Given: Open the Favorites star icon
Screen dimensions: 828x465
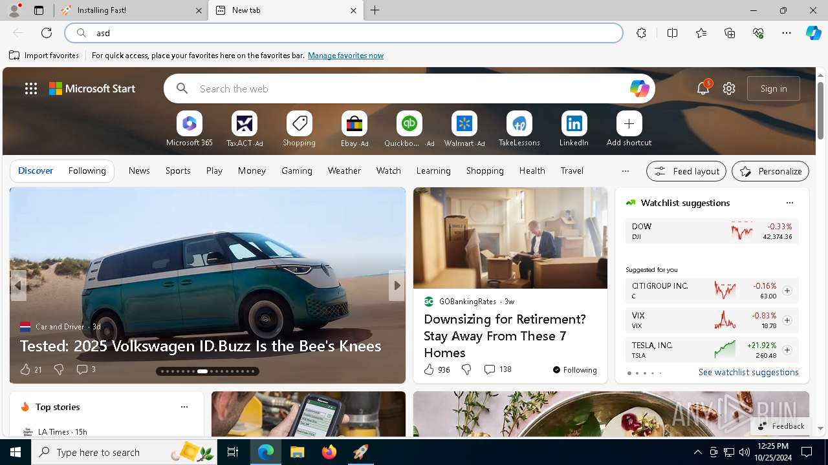Looking at the screenshot, I should (x=701, y=33).
